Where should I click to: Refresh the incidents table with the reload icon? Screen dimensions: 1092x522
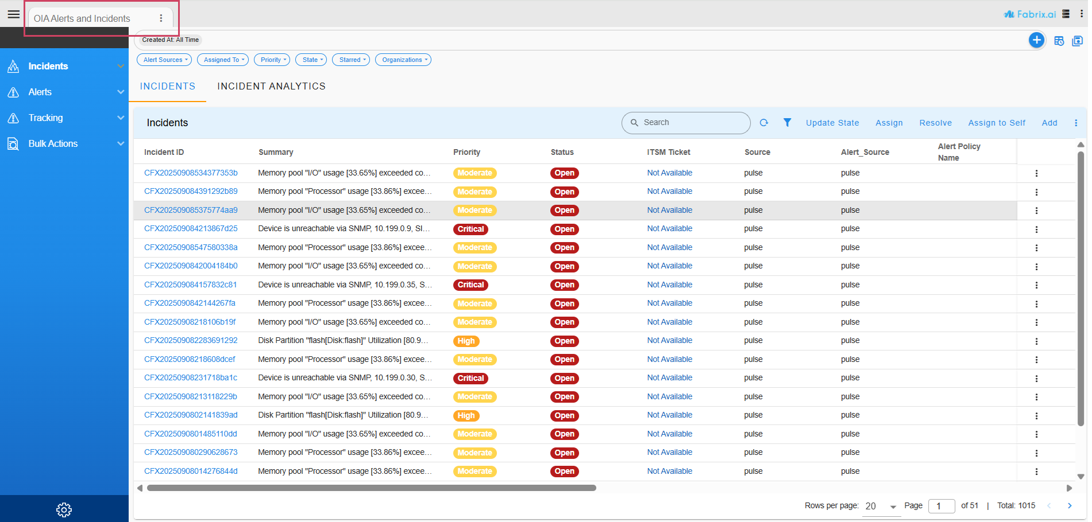pos(764,123)
